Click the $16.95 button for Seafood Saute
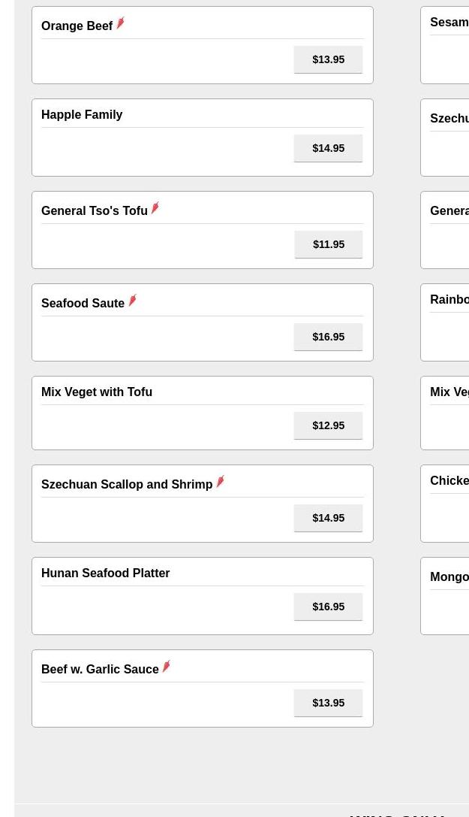This screenshot has height=817, width=469. [328, 337]
